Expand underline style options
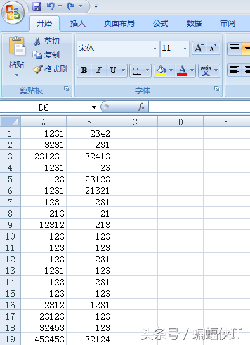This screenshot has width=250, height=345. 123,71
